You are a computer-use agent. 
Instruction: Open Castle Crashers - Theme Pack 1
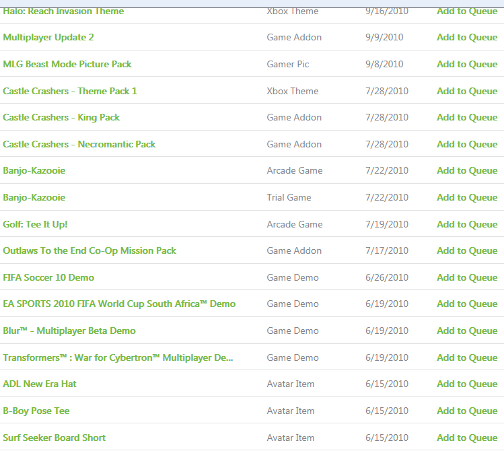(x=70, y=91)
